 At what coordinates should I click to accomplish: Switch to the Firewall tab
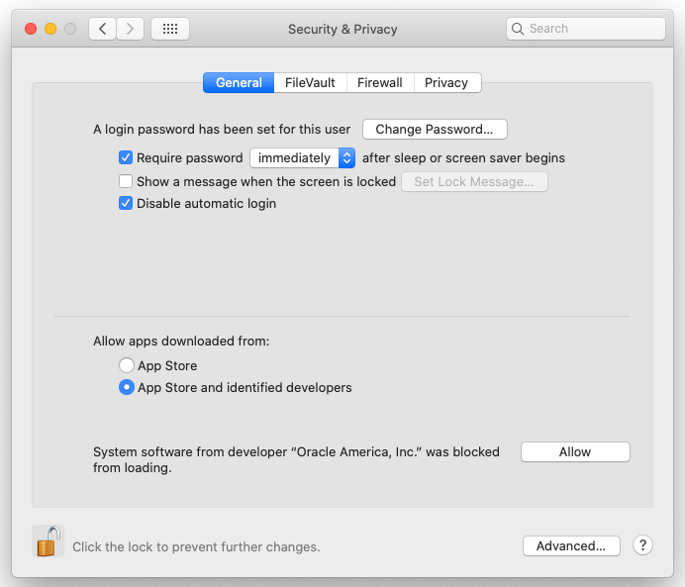click(x=380, y=82)
